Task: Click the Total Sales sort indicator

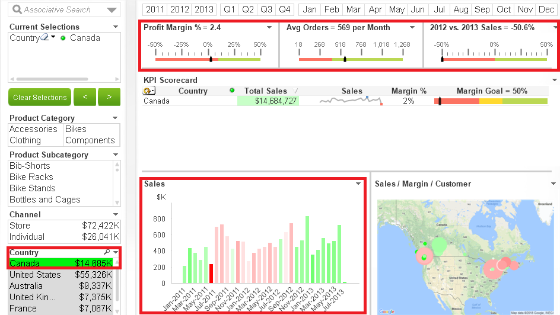Action: [x=295, y=91]
